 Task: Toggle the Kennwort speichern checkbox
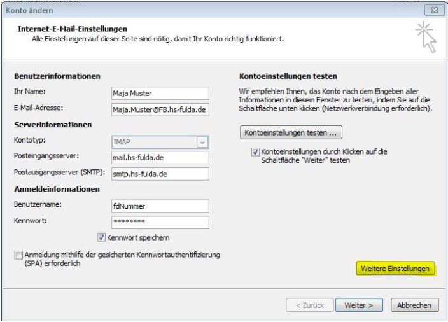point(101,238)
